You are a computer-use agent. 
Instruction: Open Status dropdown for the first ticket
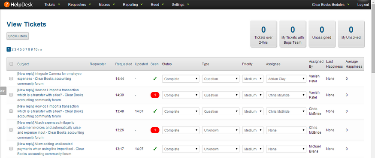point(181,79)
